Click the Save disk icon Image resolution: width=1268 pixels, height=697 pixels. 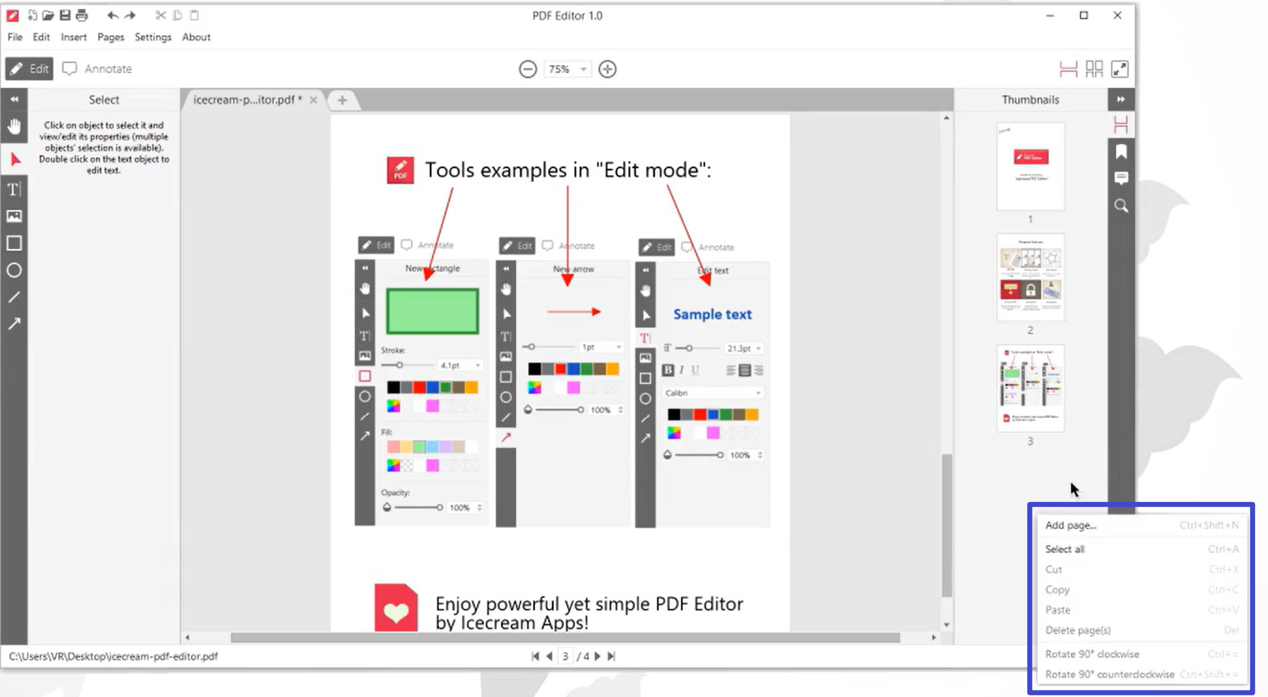click(x=65, y=16)
